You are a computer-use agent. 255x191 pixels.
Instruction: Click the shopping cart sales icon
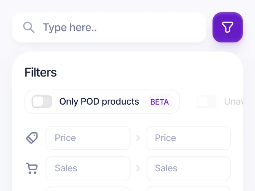32,168
